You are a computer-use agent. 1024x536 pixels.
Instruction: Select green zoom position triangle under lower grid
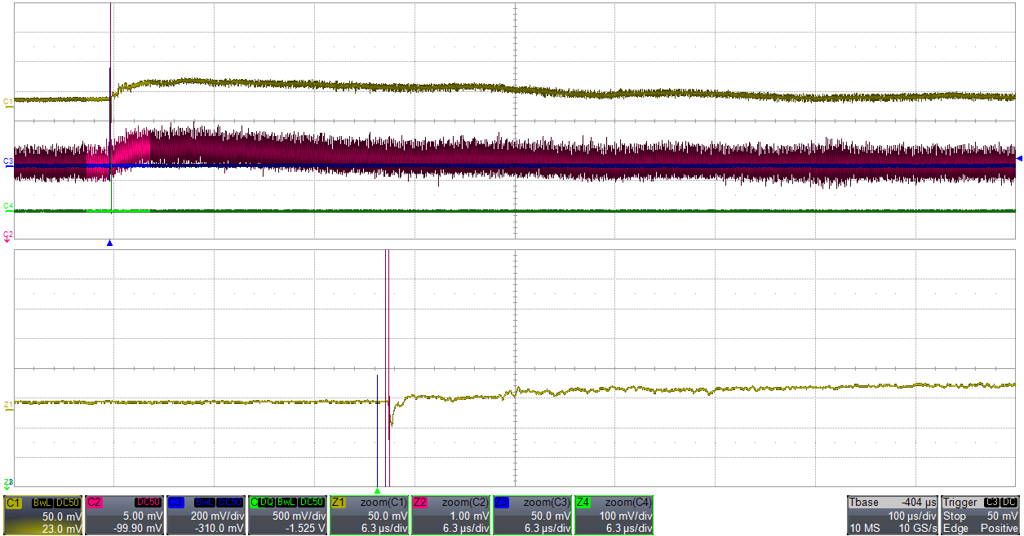pos(377,491)
